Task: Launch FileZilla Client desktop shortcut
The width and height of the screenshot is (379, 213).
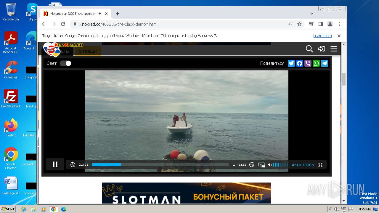Action: point(11,99)
